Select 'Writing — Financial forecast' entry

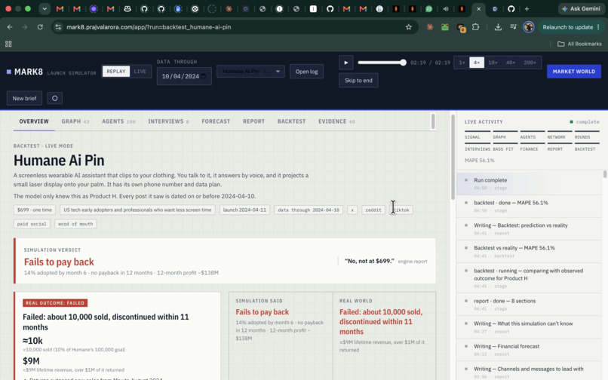[529, 350]
